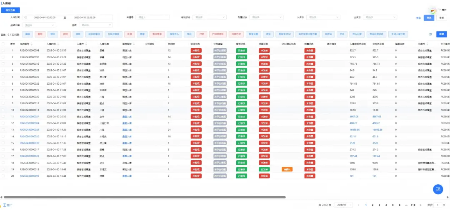Viewport: 450px width, 210px height.
Task: Open the 20条/页 page size dropdown
Action: coord(343,205)
